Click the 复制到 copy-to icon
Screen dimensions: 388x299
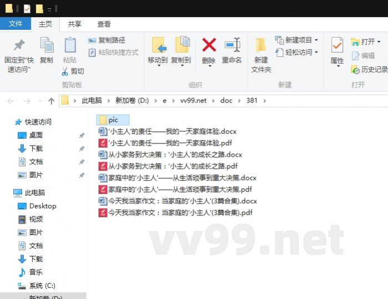pyautogui.click(x=182, y=44)
